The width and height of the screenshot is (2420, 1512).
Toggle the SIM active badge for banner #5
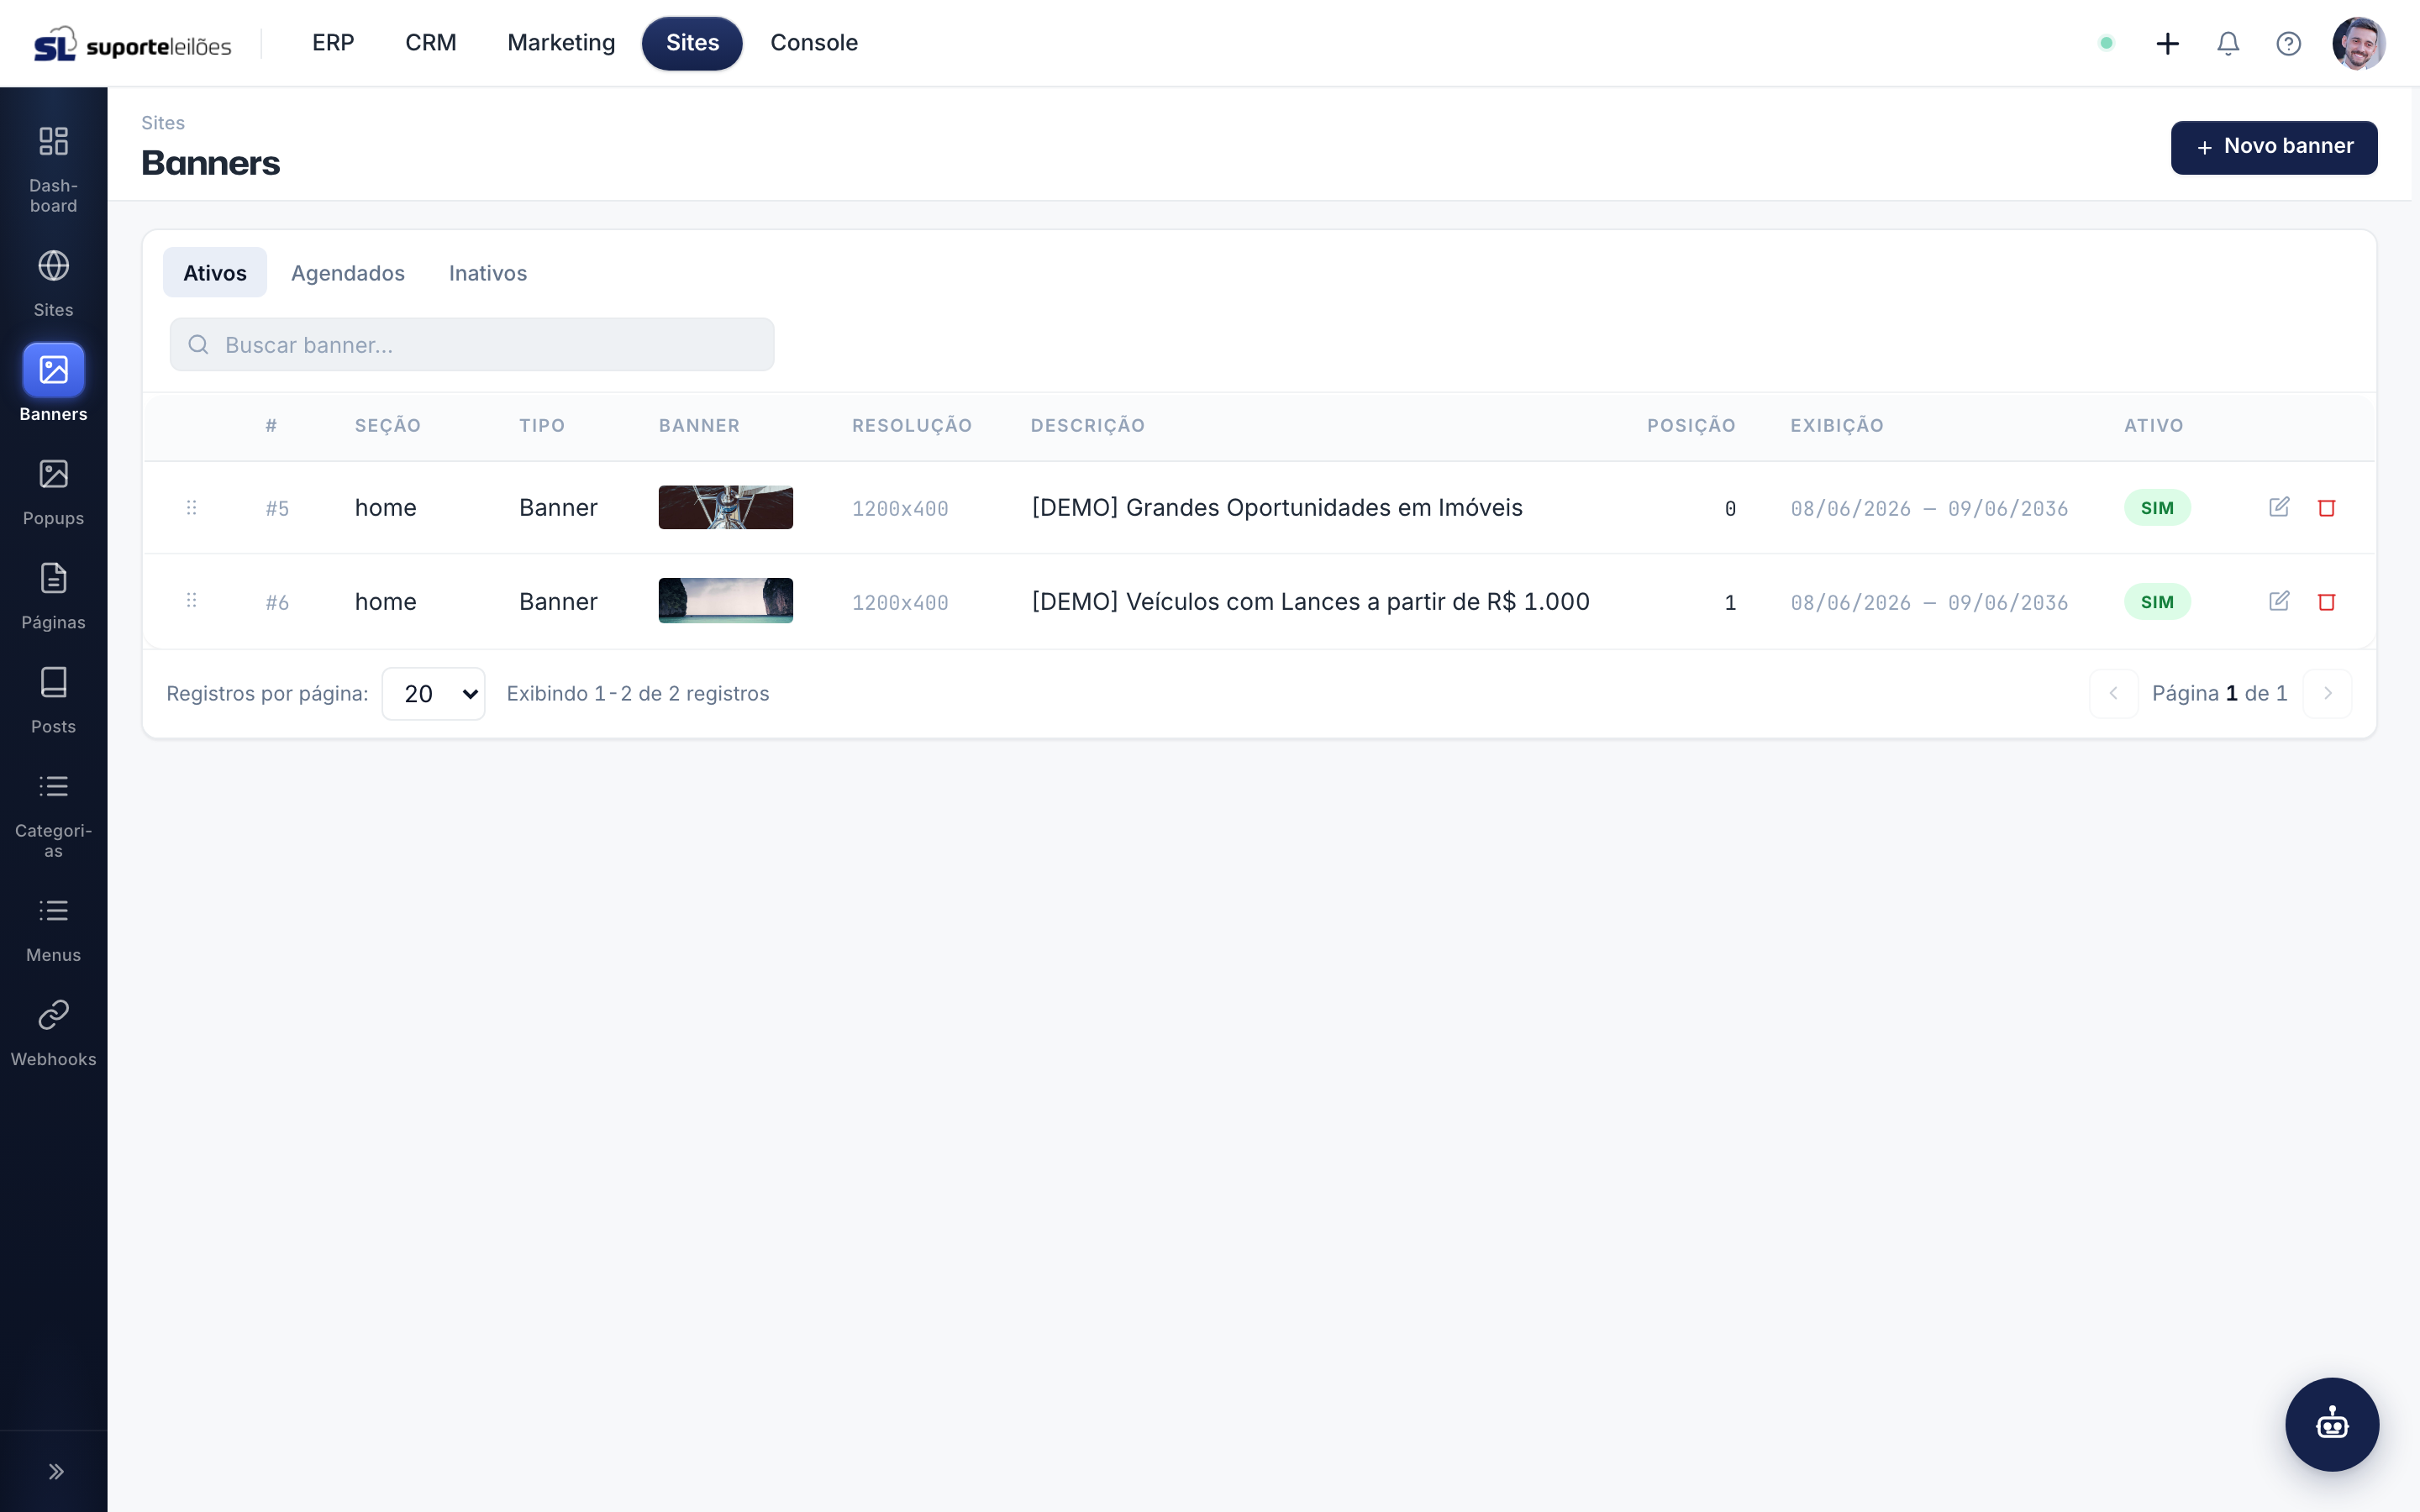(2157, 508)
